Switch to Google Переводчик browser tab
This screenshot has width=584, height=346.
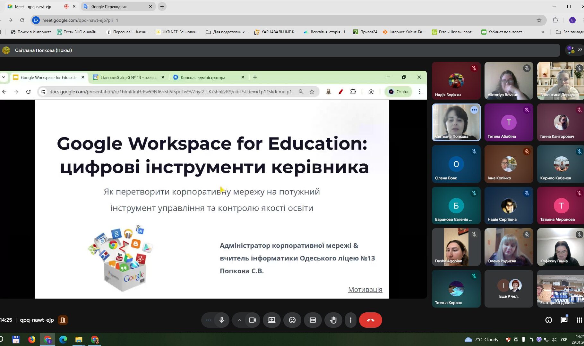(x=109, y=6)
